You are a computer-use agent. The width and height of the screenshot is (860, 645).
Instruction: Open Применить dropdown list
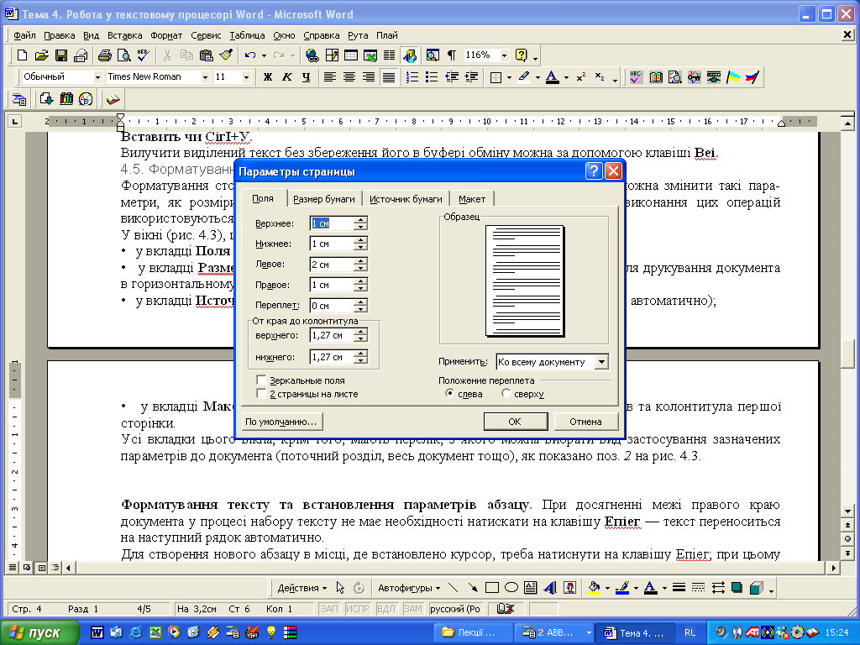pos(601,362)
